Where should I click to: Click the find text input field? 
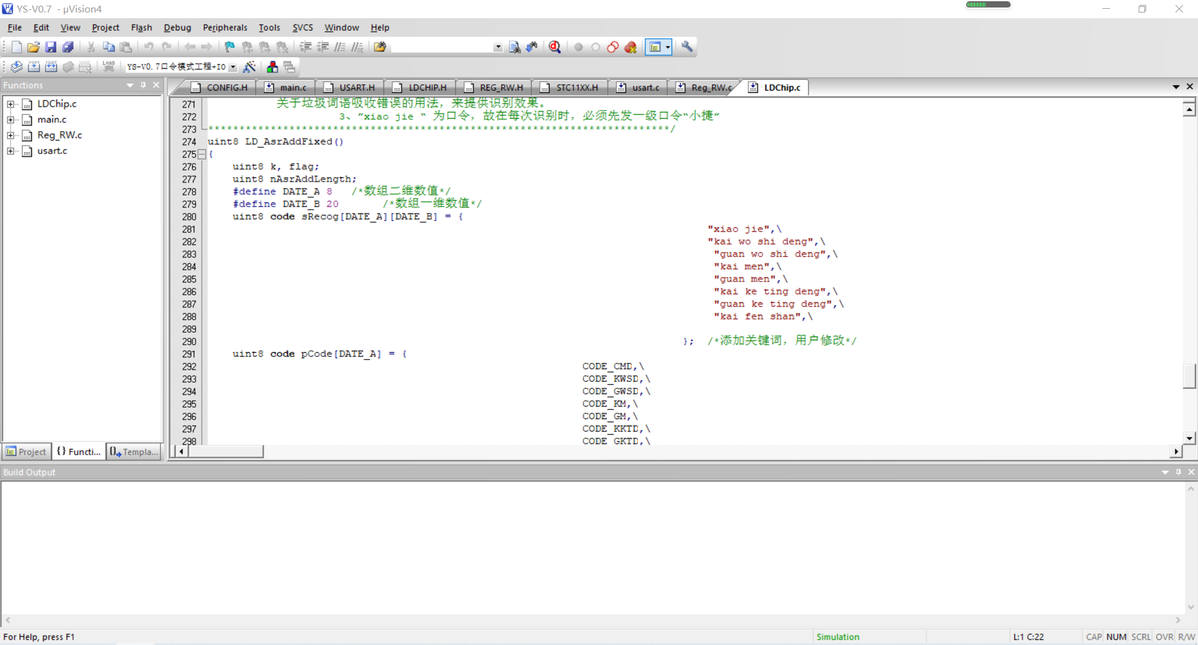coord(442,47)
